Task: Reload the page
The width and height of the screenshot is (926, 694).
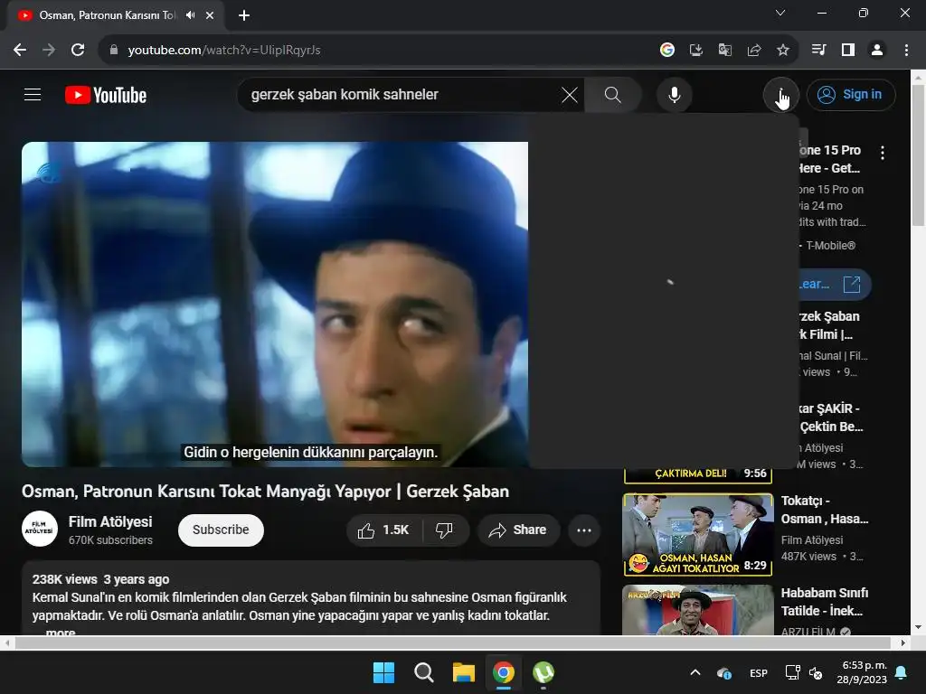Action: point(78,51)
